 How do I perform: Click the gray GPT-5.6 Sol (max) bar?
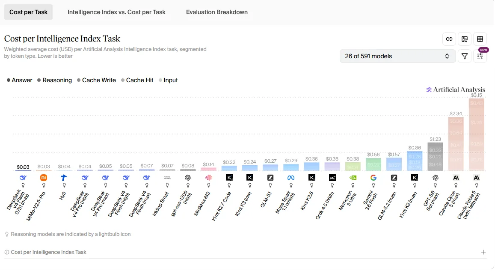click(x=436, y=157)
